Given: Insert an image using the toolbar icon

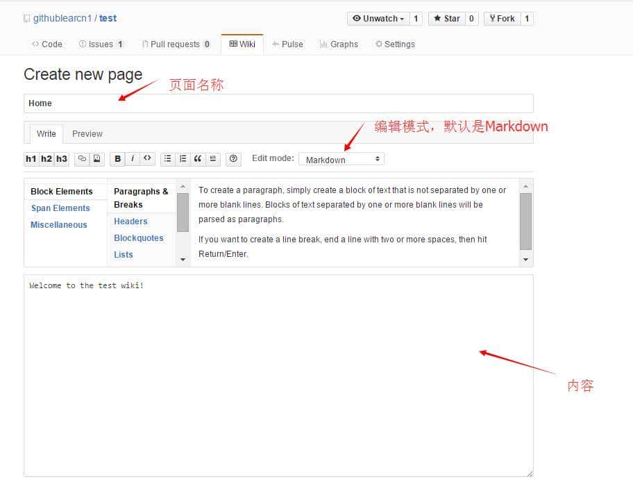Looking at the screenshot, I should 97,159.
